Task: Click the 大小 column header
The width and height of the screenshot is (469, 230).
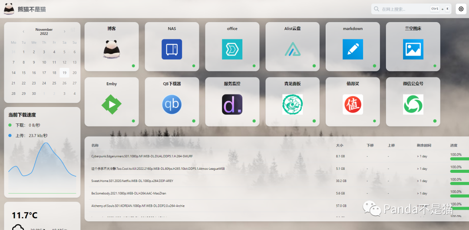Action: click(340, 146)
